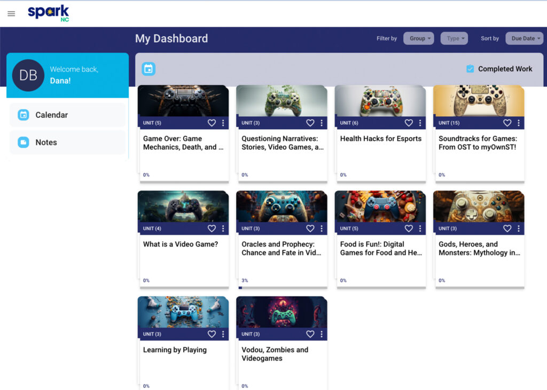This screenshot has height=390, width=547.
Task: Favorite the 'Questioning Narratives' unit
Action: tap(310, 123)
